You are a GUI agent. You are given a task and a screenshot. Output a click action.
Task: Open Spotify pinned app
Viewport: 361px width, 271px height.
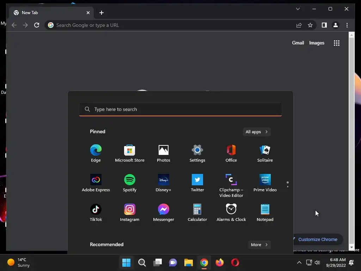coord(130,183)
